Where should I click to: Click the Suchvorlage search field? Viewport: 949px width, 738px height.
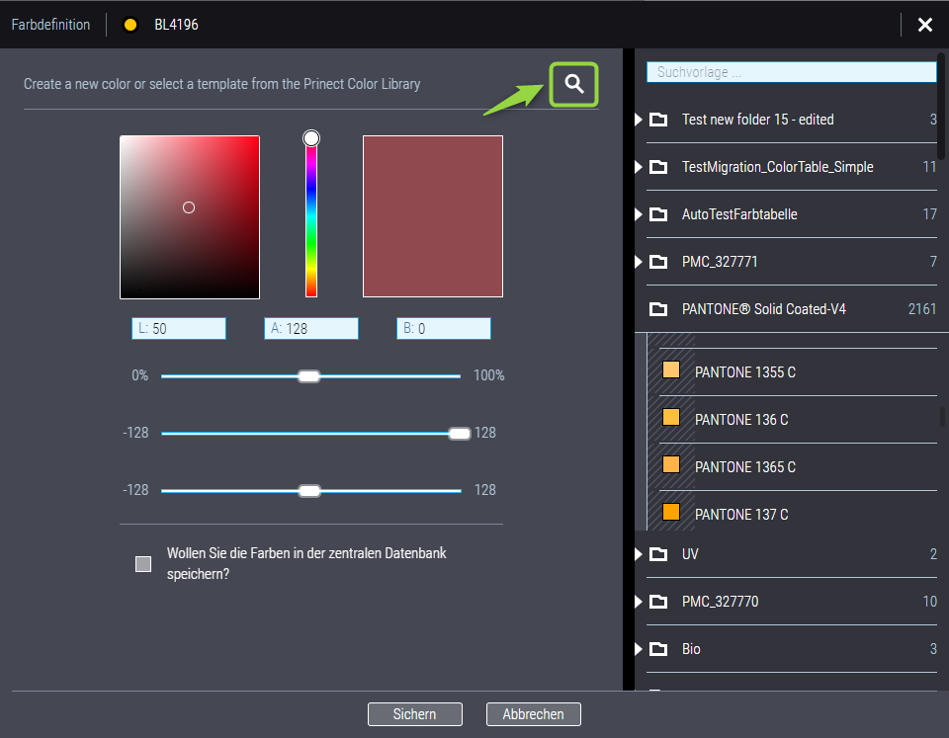point(791,72)
